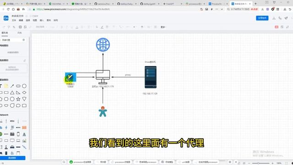Viewport: 293px width, 165px height.
Task: Select the 192.168.17.129 label
Action: coord(150,93)
